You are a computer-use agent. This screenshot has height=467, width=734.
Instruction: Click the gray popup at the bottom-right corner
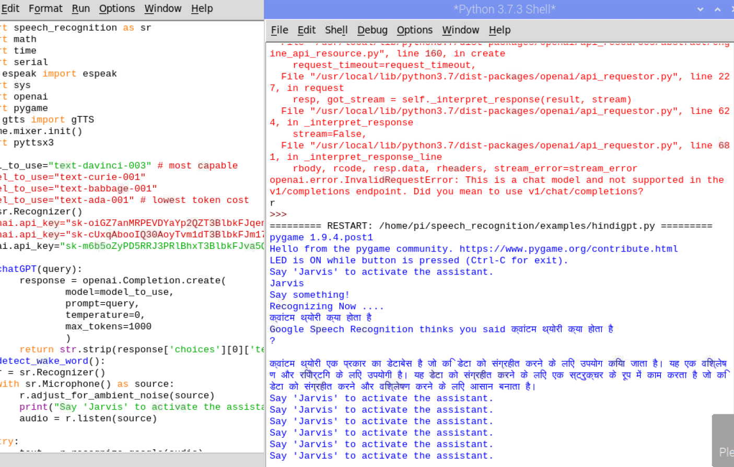click(x=724, y=440)
